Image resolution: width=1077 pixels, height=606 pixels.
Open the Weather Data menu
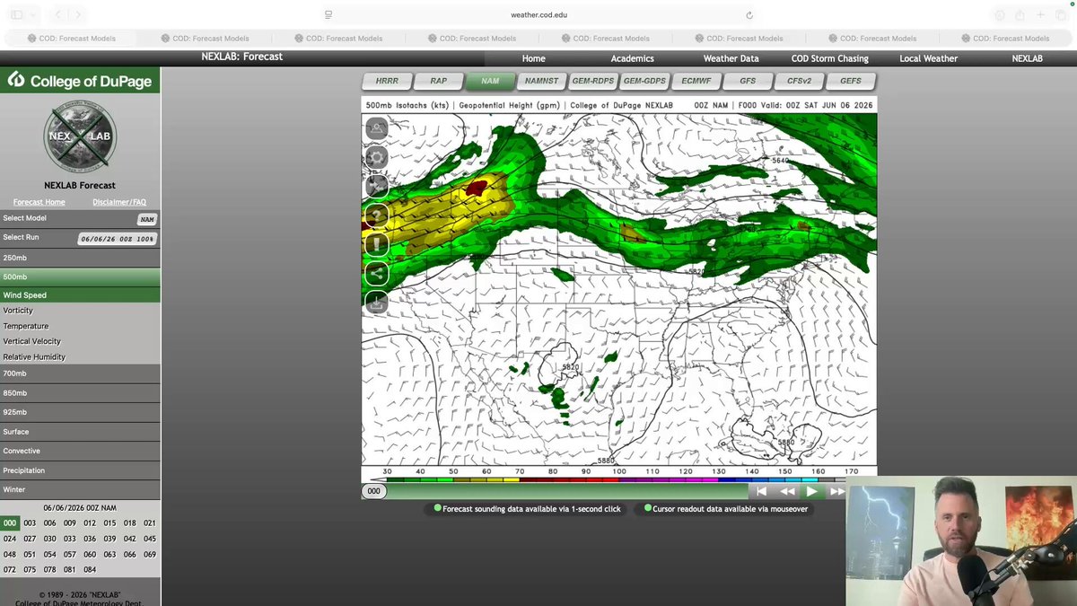tap(731, 58)
